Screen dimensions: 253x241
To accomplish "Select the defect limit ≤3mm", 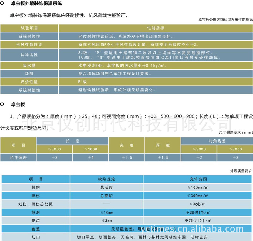I will tap(107, 220).
